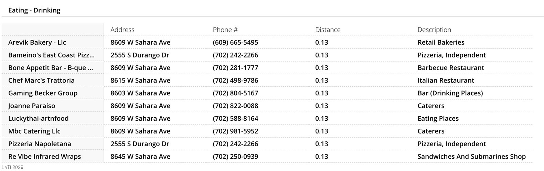Open the Bone Appetit Bar - B-que entry

pos(51,68)
